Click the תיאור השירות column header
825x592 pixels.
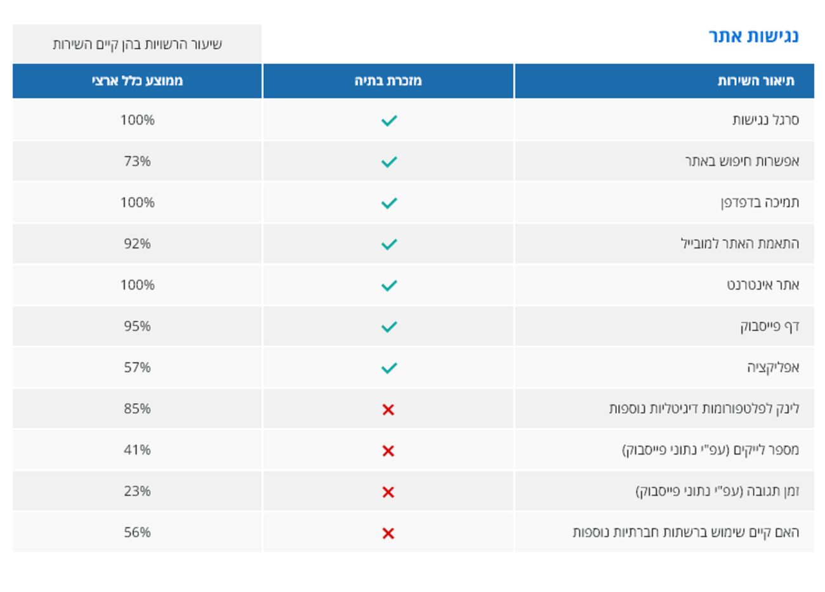[x=756, y=81]
